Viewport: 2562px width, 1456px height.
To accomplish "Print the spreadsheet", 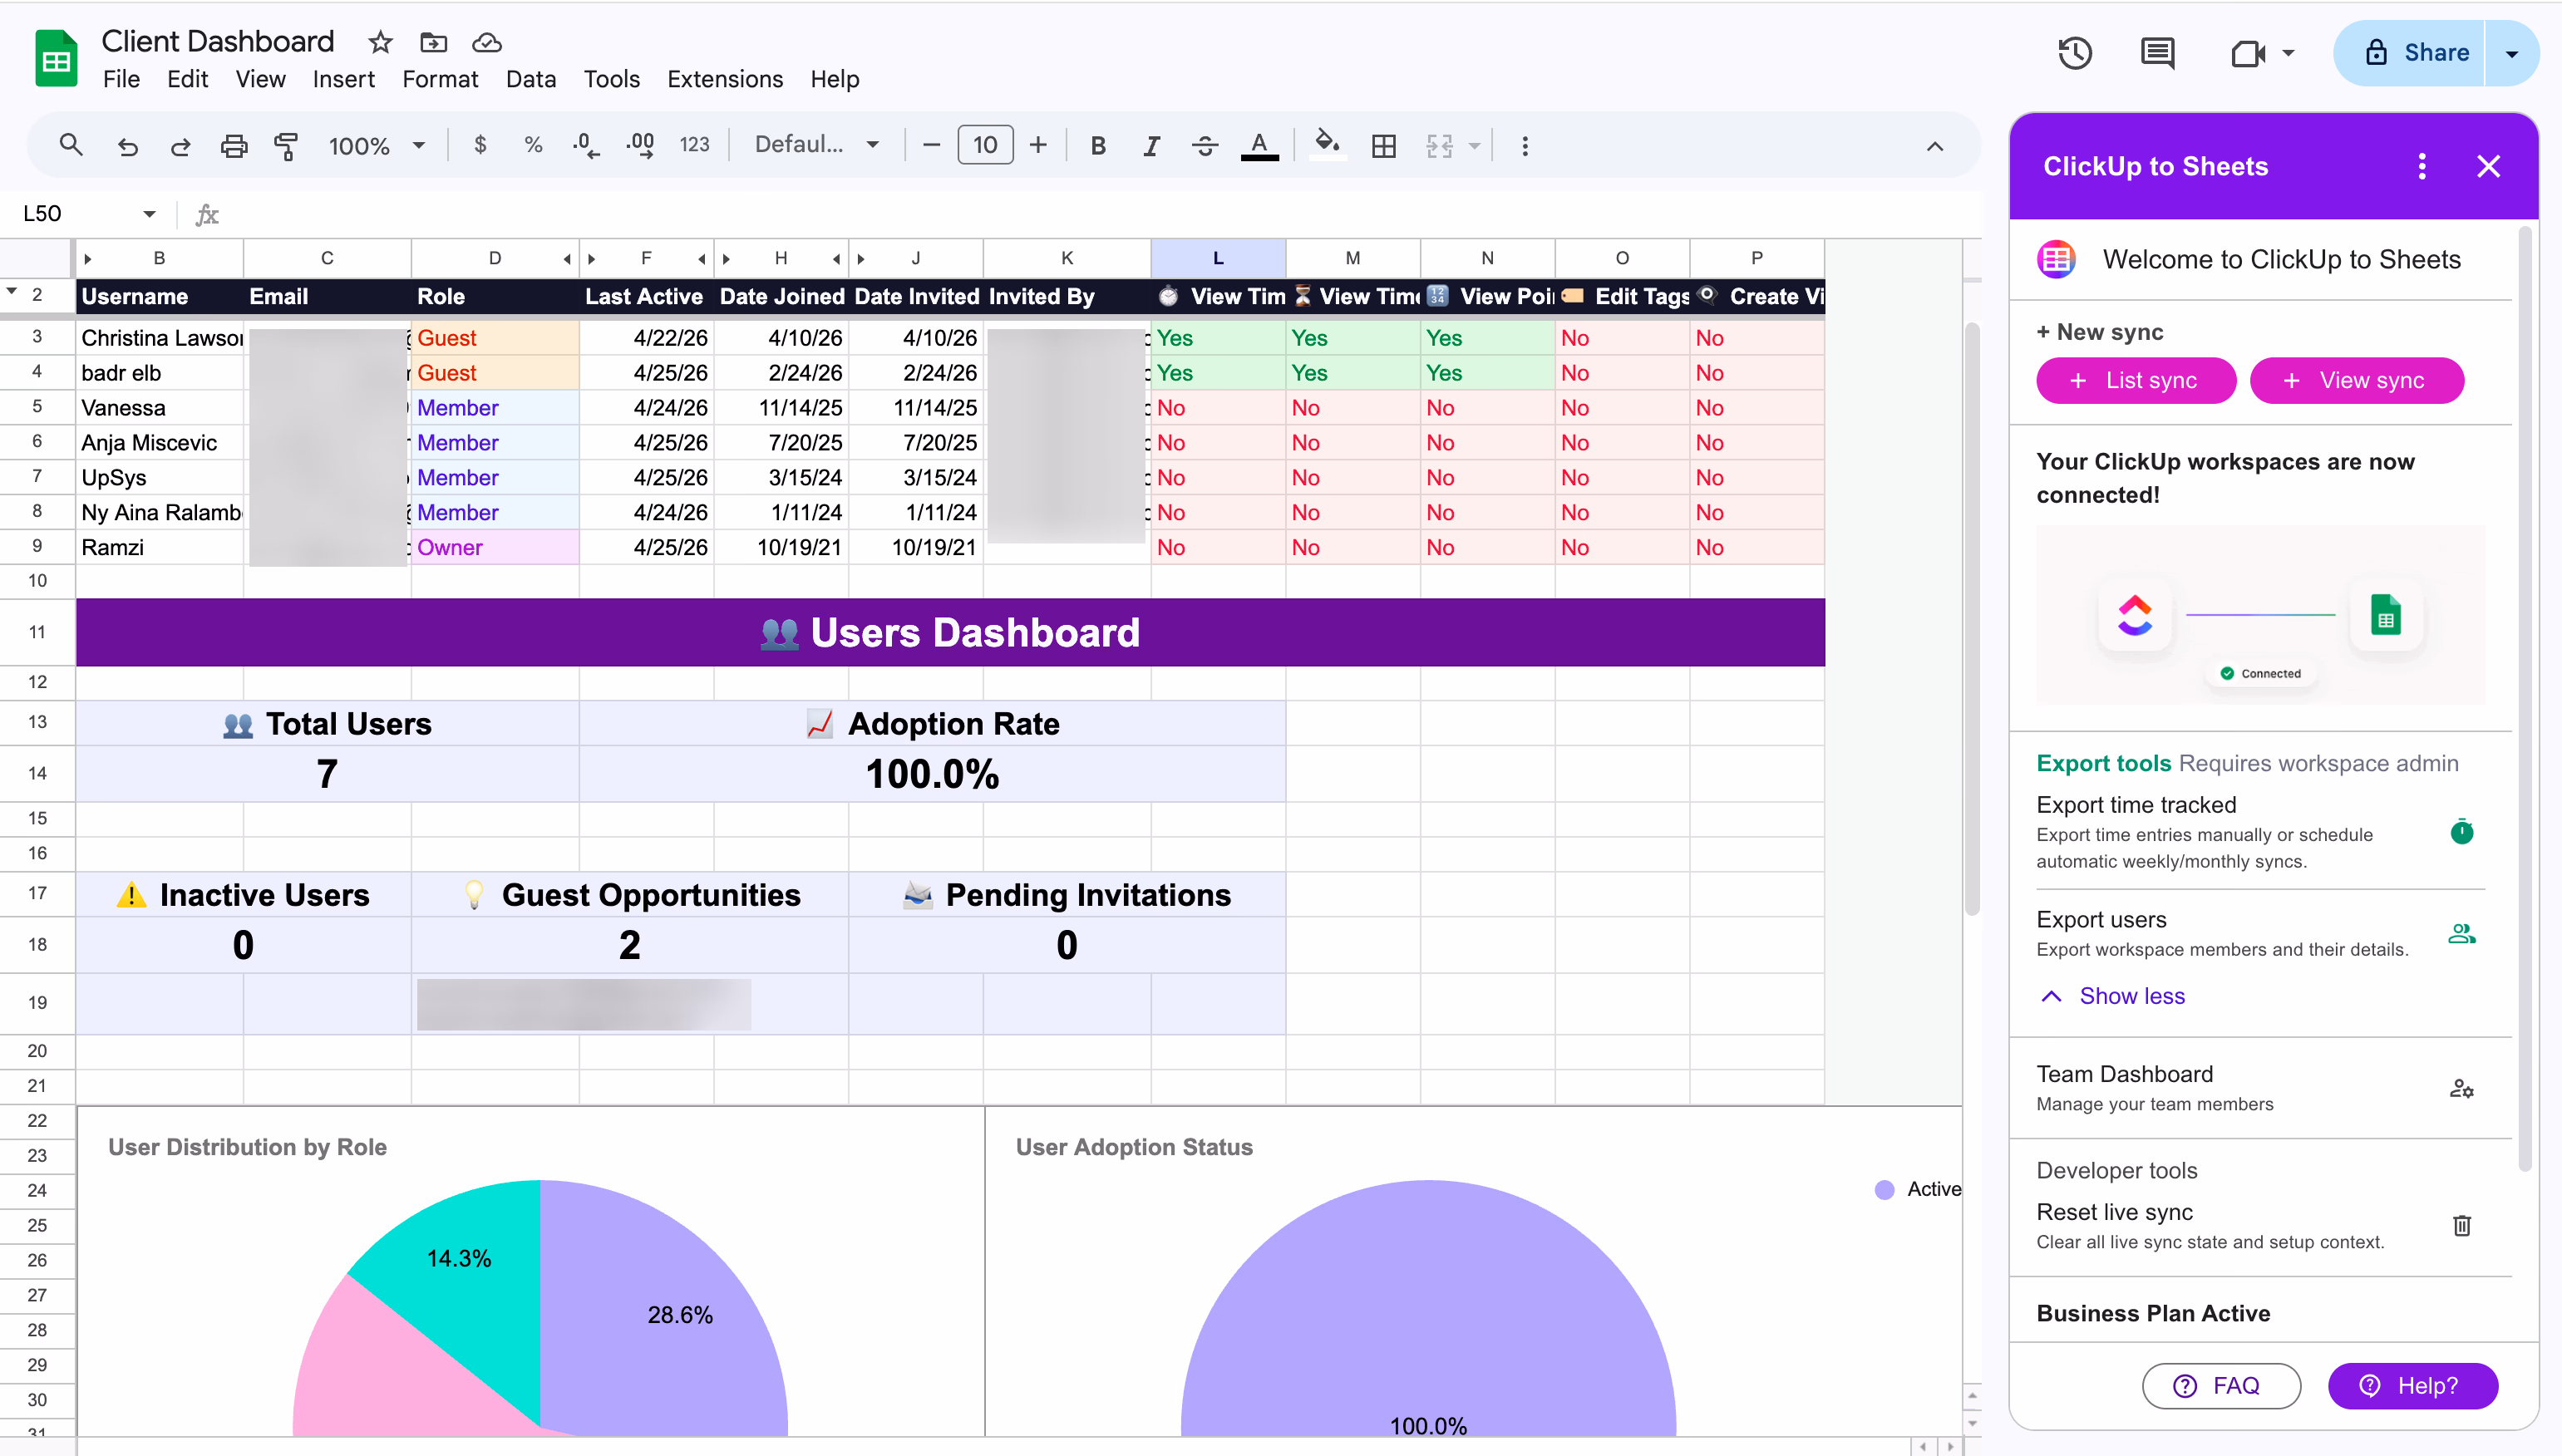I will (x=233, y=146).
